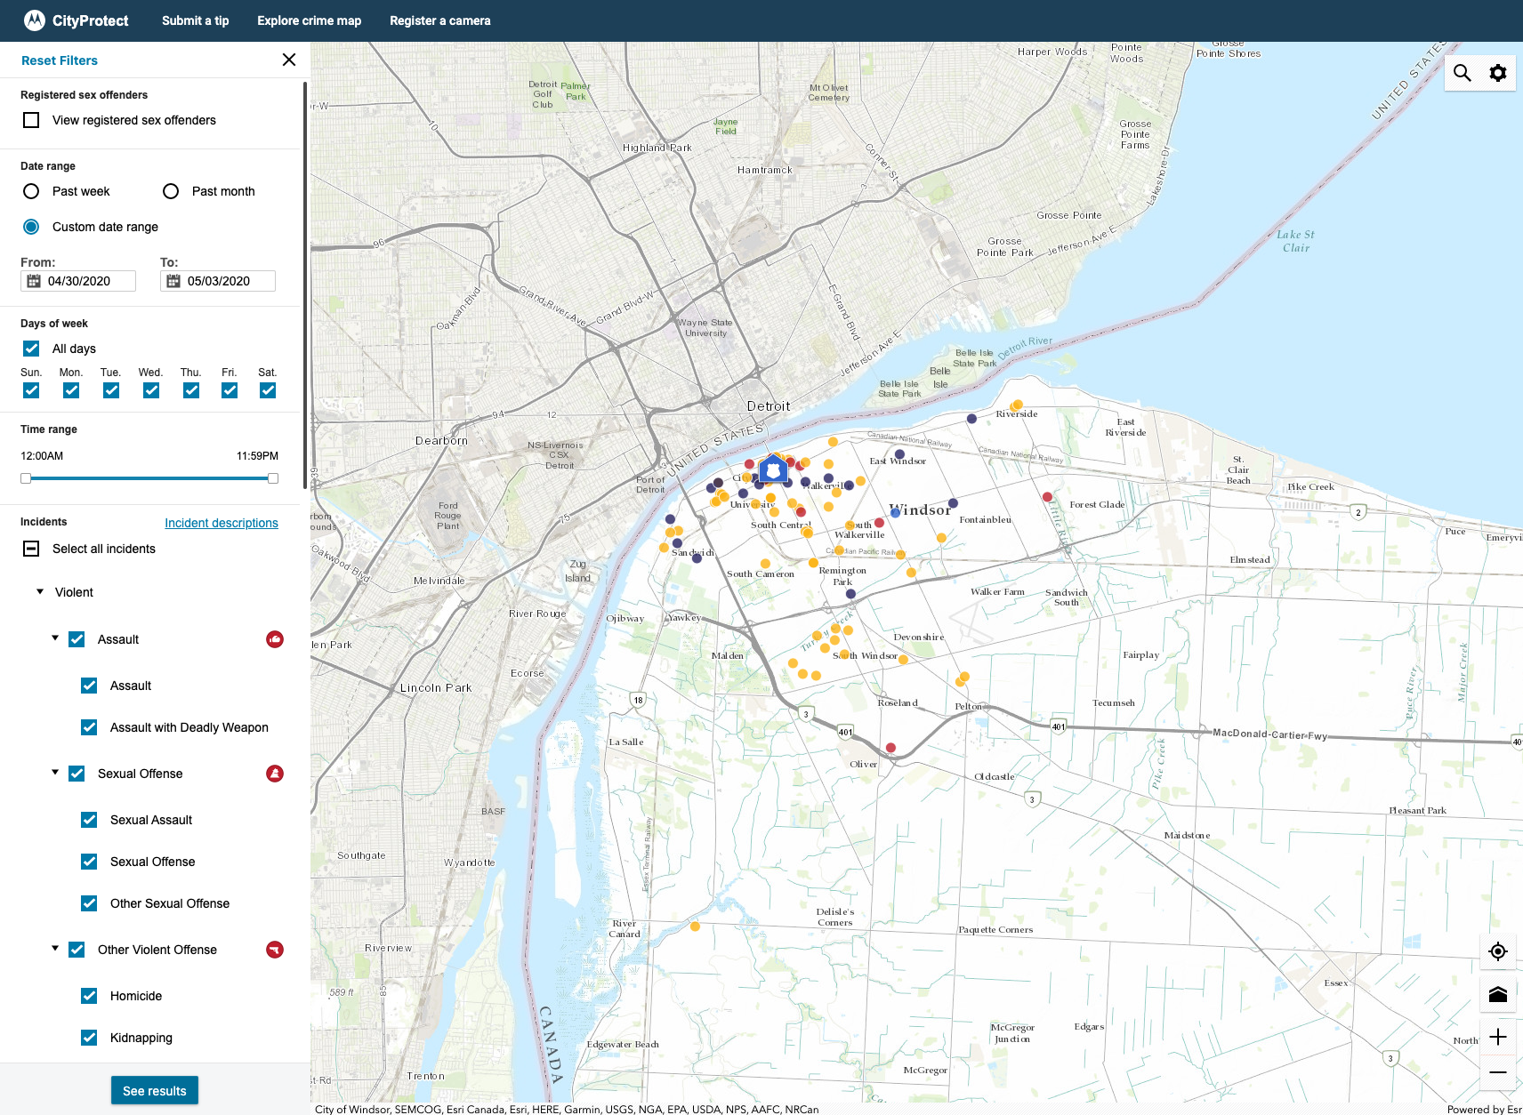Viewport: 1523px width, 1115px height.
Task: Zoom in on the map
Action: click(x=1498, y=1036)
